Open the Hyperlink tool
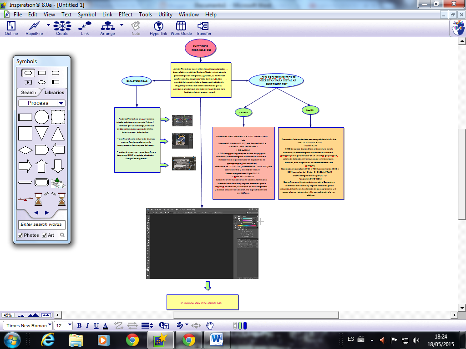466x349 pixels. tap(158, 29)
